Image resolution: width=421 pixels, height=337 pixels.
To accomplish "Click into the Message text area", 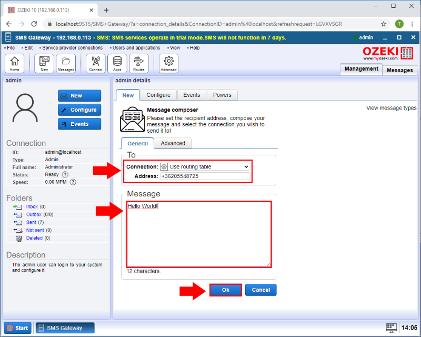I will pyautogui.click(x=199, y=234).
